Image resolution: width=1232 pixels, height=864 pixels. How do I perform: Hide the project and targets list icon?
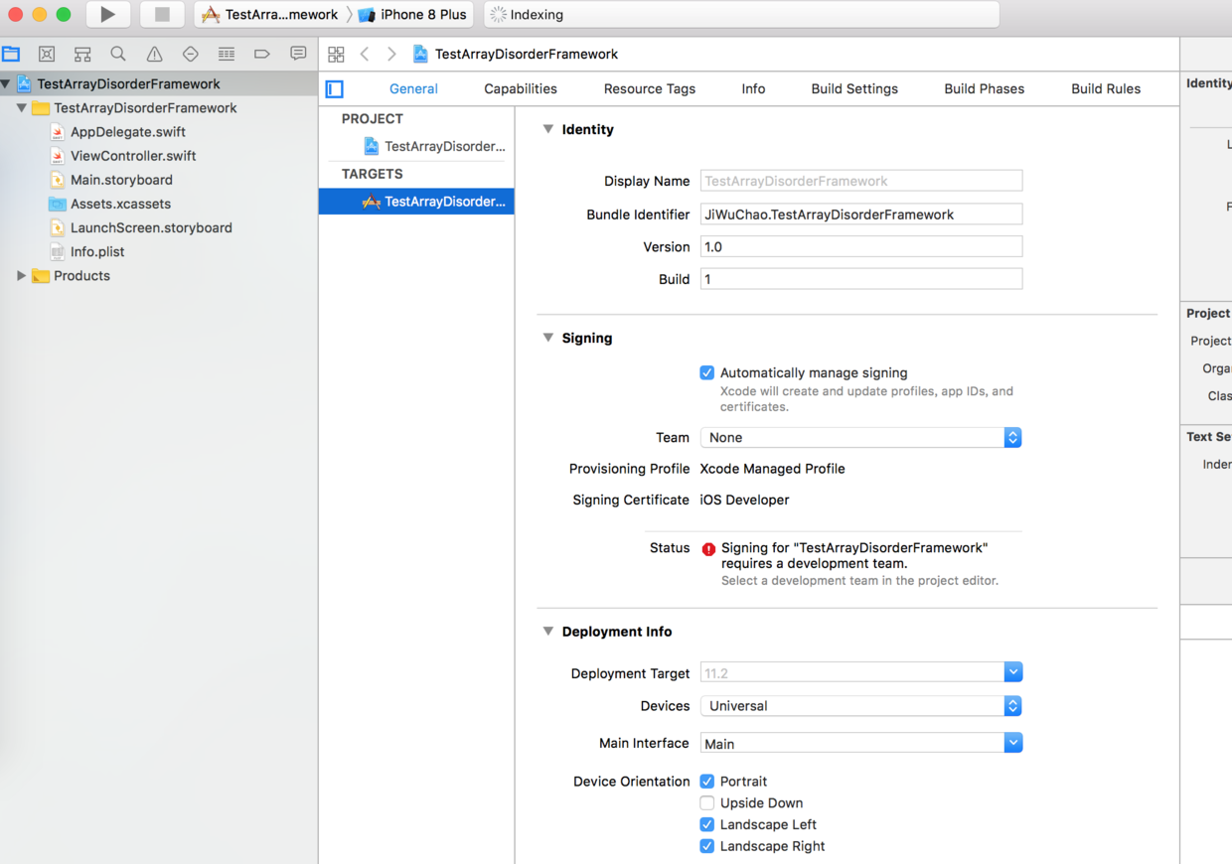point(335,89)
